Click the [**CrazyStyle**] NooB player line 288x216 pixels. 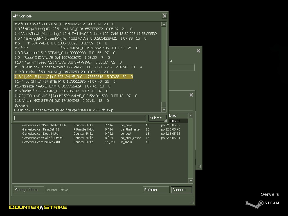tap(76, 96)
